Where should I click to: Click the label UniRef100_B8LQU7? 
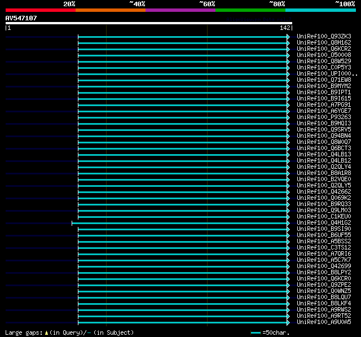click(x=324, y=297)
